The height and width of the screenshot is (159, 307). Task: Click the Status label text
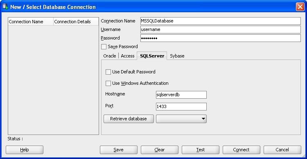(15, 139)
